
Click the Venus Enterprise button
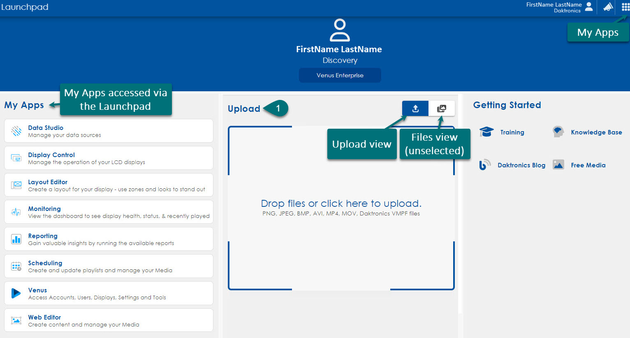[340, 75]
